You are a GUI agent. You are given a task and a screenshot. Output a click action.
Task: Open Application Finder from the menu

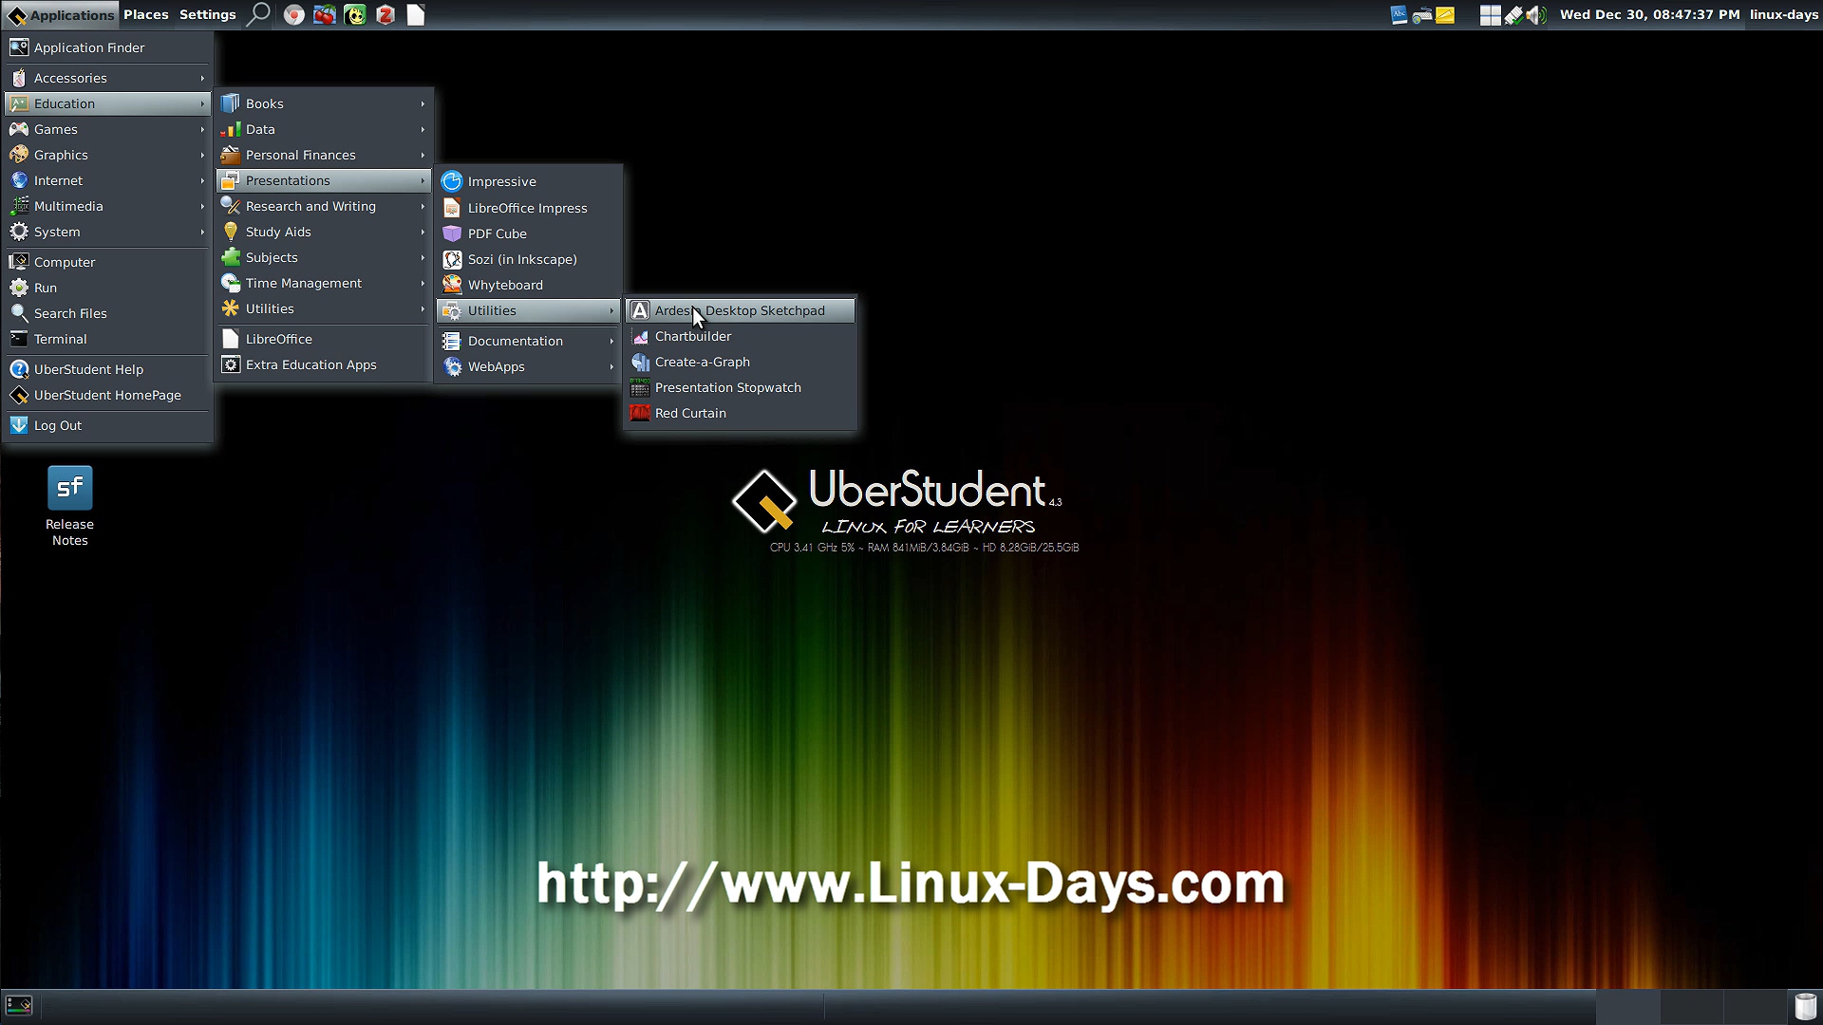click(x=107, y=47)
